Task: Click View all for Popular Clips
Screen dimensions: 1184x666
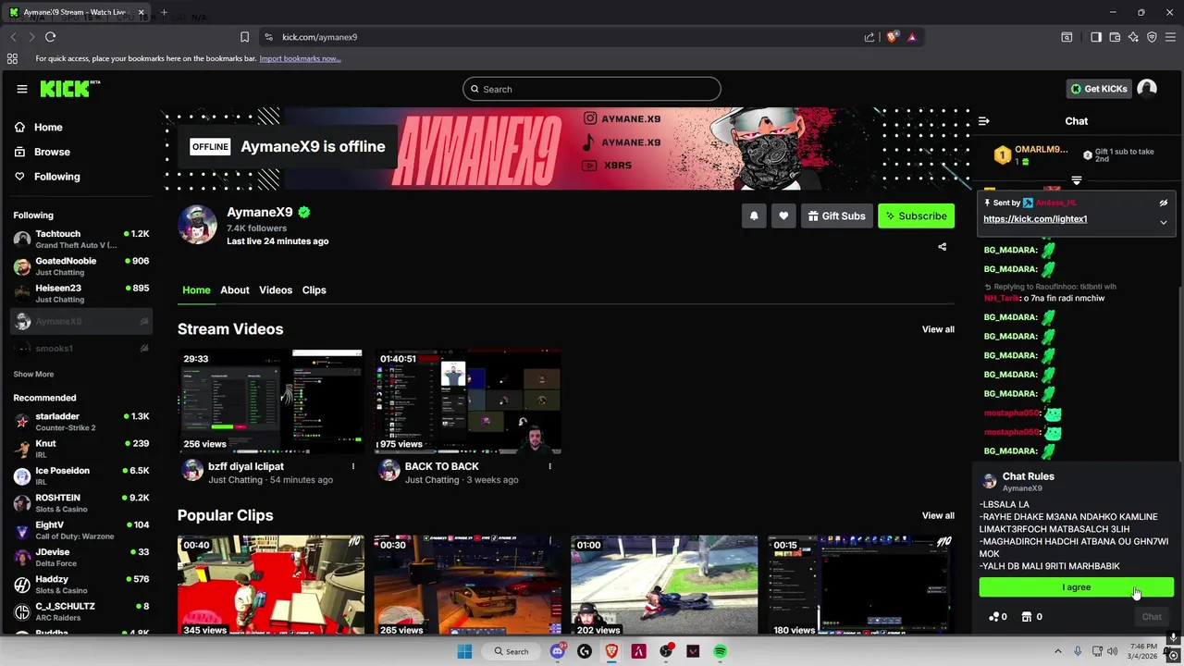Action: point(938,515)
